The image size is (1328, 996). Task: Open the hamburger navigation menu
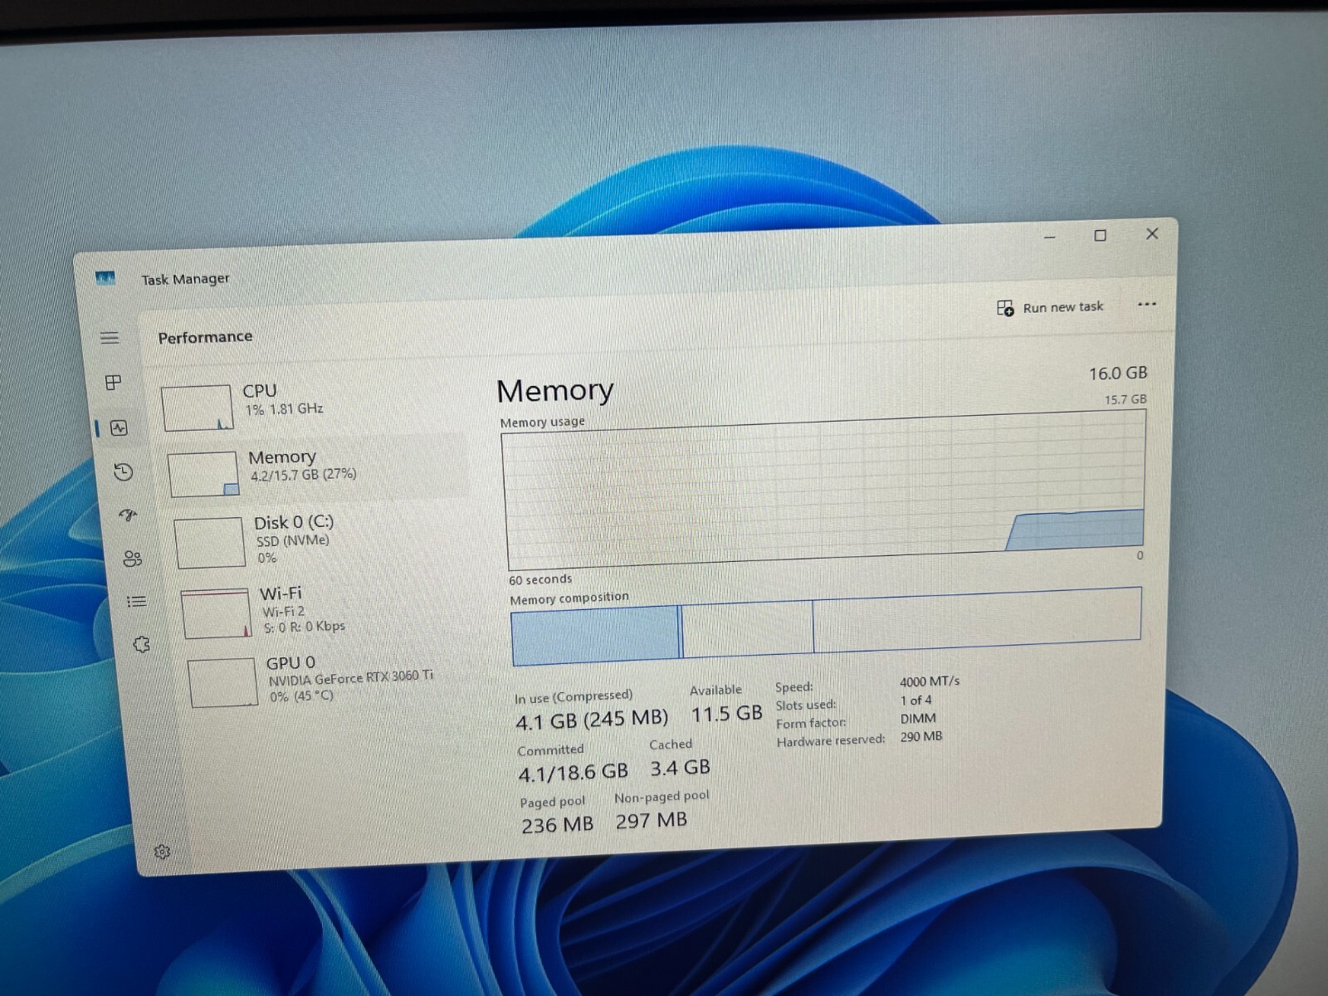[x=110, y=337]
